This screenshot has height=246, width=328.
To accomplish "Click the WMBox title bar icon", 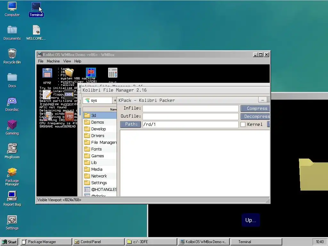I will pyautogui.click(x=39, y=54).
